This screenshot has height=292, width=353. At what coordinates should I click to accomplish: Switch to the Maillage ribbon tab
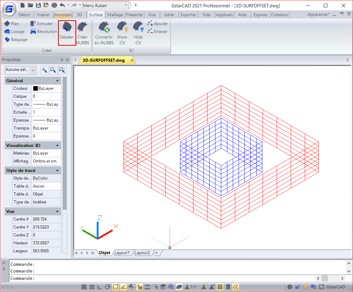point(115,15)
